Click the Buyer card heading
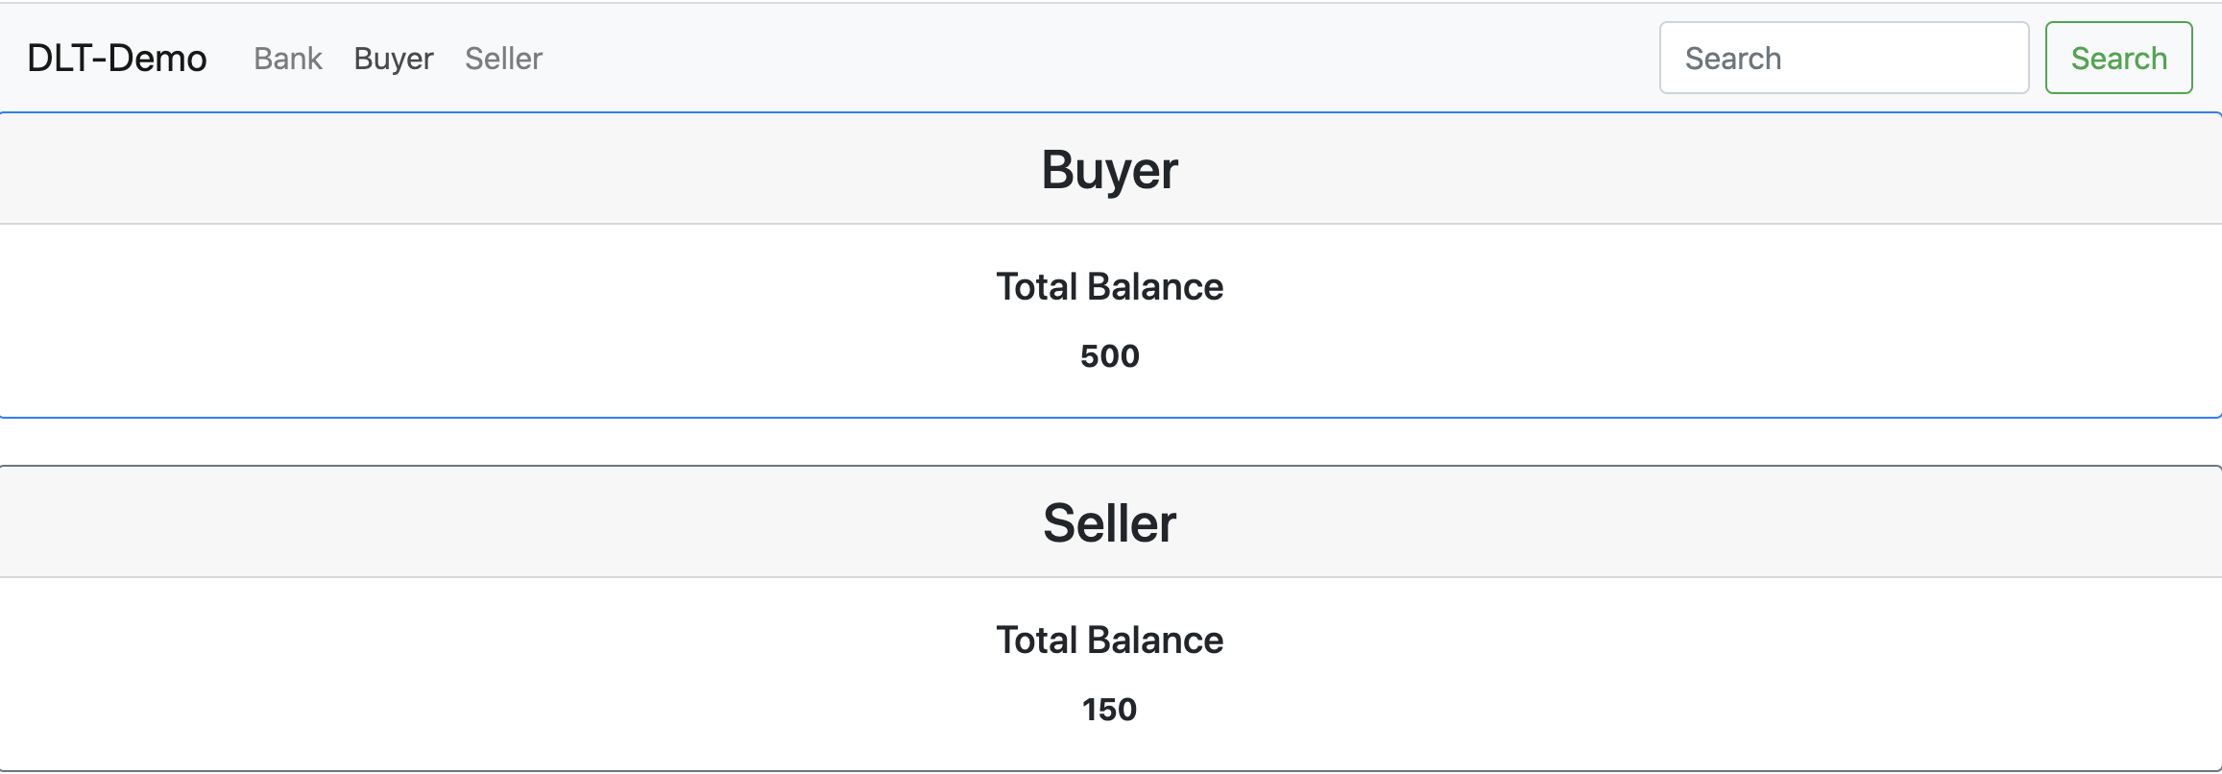 pos(1110,170)
